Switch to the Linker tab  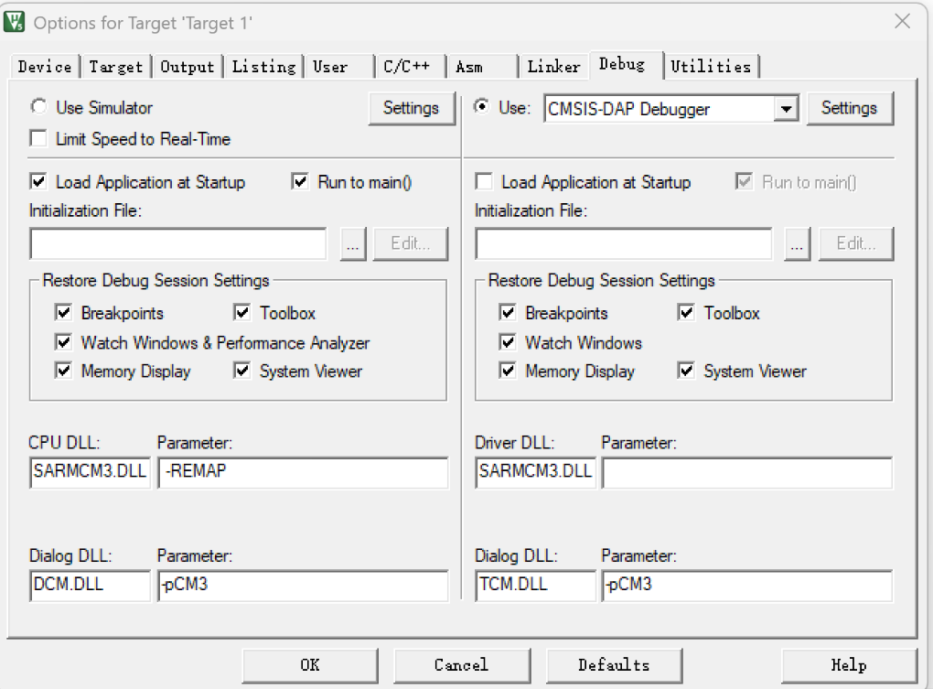point(552,66)
